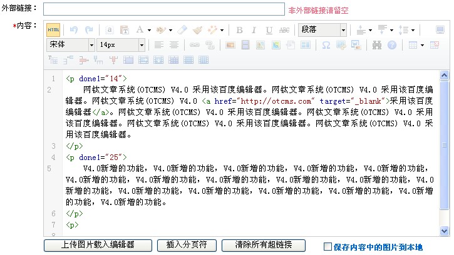
Task: Switch editor to fullscreen via monitor icon
Action: point(441,29)
